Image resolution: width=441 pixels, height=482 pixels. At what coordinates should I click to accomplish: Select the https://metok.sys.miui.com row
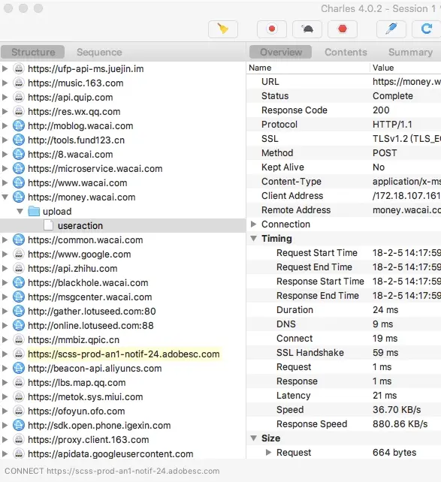click(x=122, y=397)
